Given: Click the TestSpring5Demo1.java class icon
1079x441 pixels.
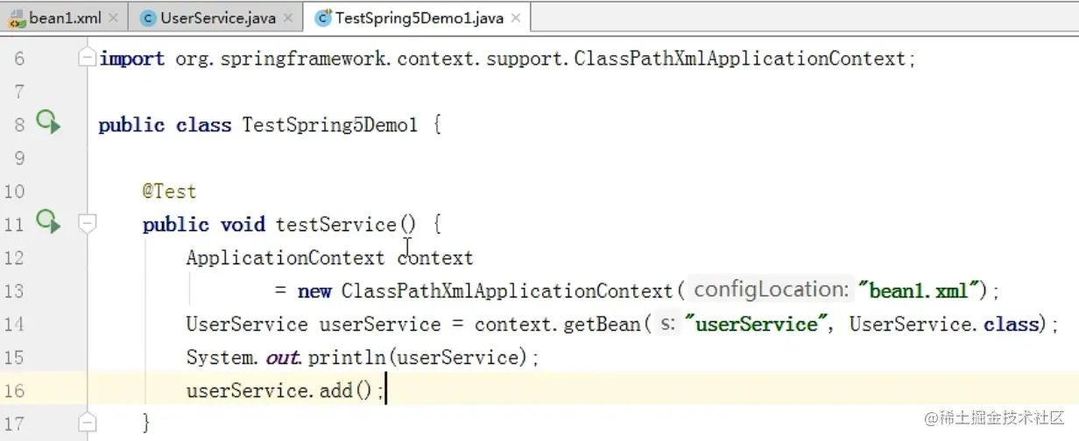Looking at the screenshot, I should point(323,17).
